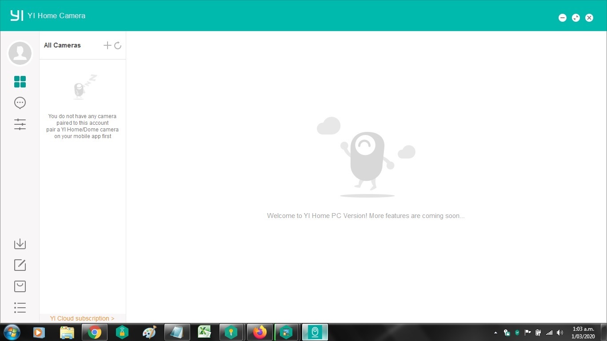Maximize the YI Home Camera window
This screenshot has height=341, width=607.
click(576, 18)
